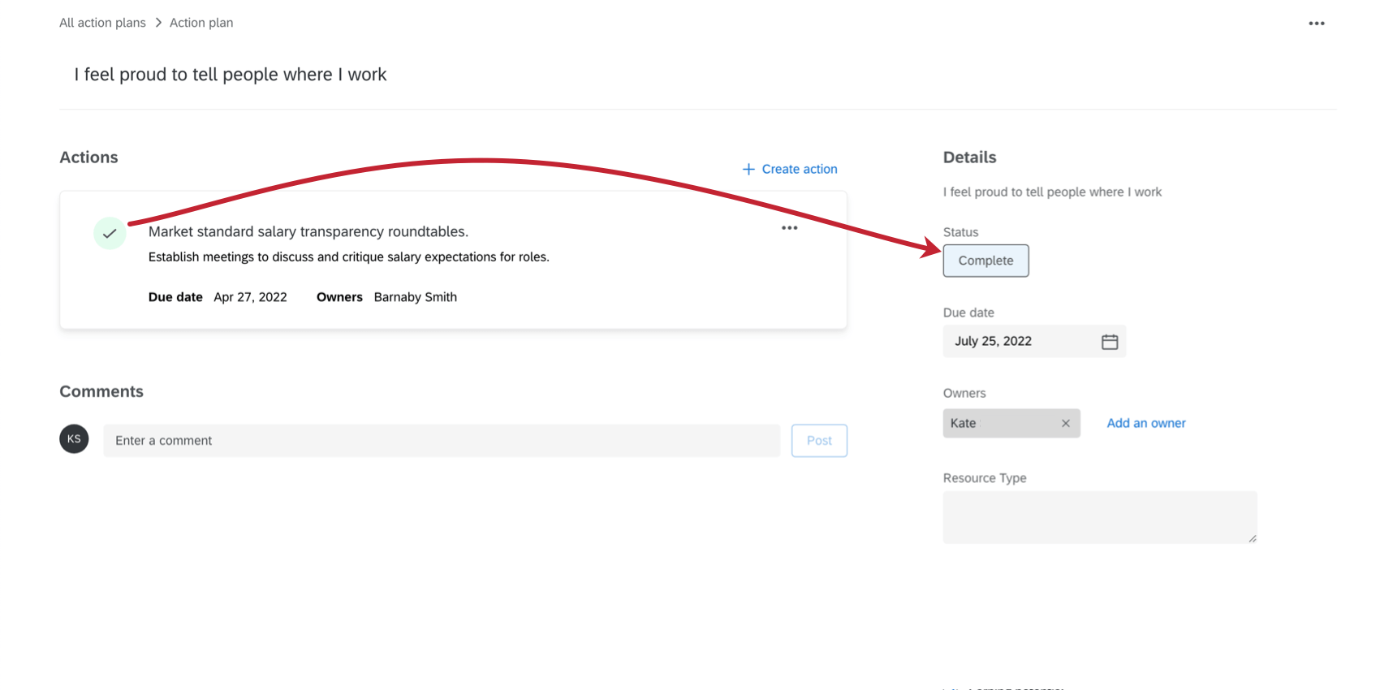Click the July 25, 2022 due date field
The width and height of the screenshot is (1380, 690).
[x=1034, y=341]
